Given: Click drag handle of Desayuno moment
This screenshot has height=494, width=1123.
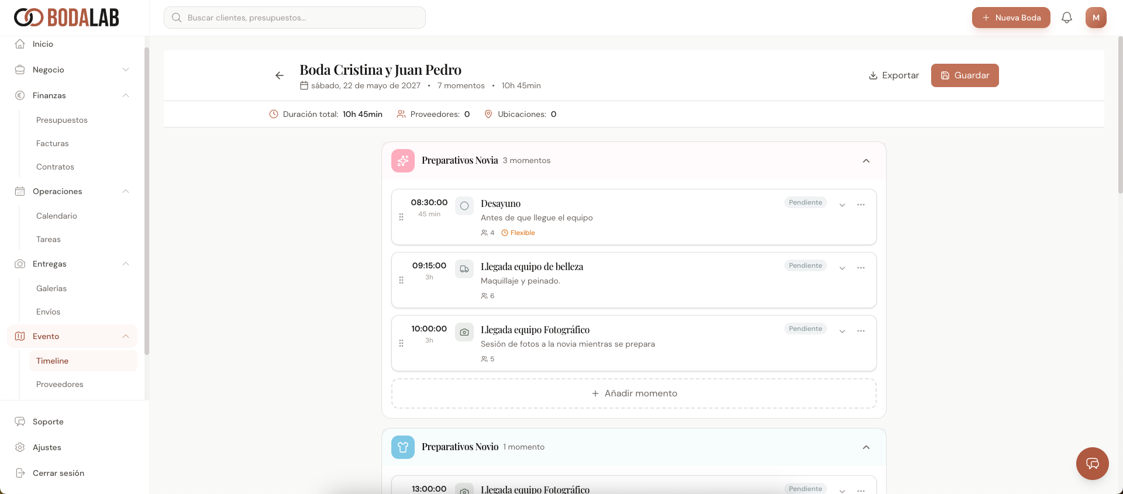Looking at the screenshot, I should click(401, 217).
